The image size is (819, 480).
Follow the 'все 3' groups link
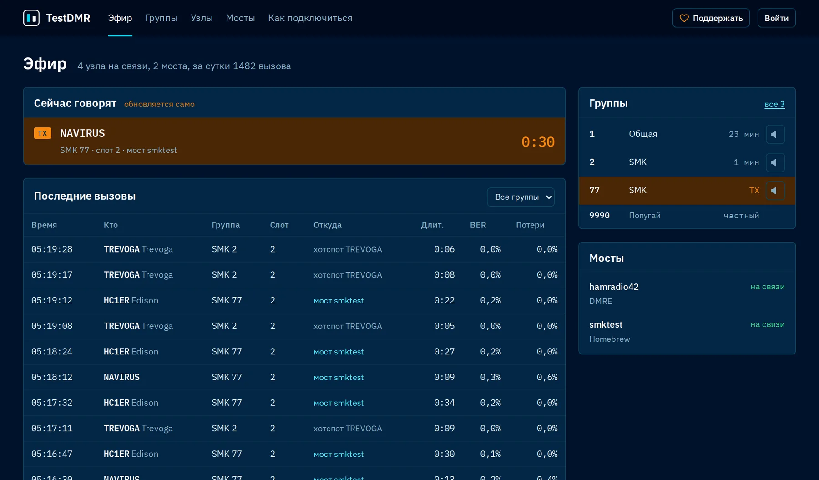click(x=774, y=104)
